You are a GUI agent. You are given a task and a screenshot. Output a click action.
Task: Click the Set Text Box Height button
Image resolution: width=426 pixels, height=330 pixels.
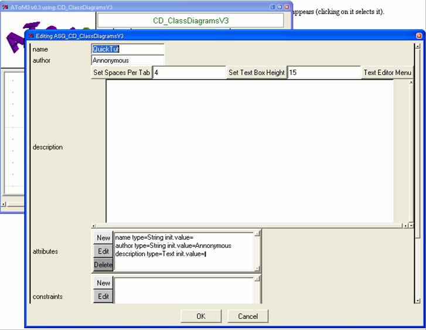click(256, 73)
